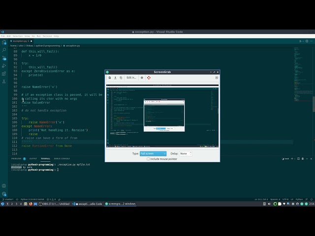315x236 pixels.
Task: Click the notifications bell in the status bar
Action: [312, 200]
